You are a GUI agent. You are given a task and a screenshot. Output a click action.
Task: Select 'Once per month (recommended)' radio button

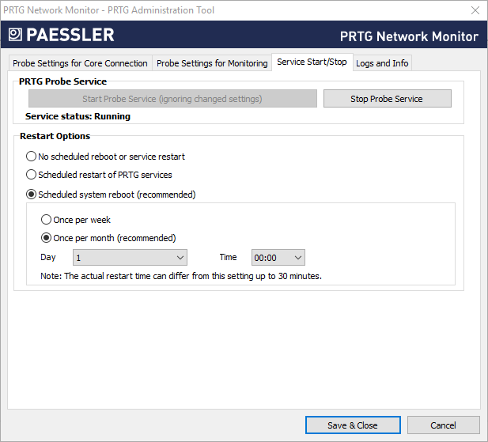tap(46, 238)
